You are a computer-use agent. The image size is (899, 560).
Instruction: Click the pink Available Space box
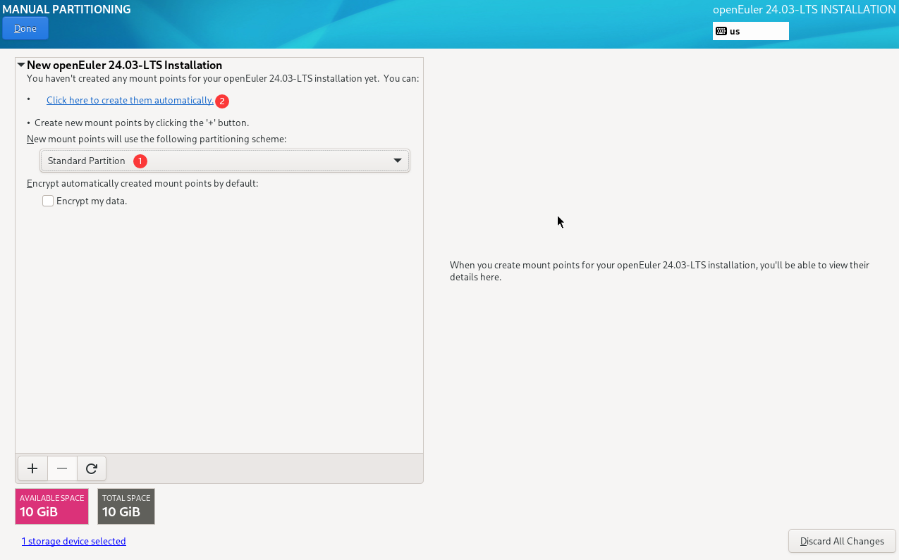pyautogui.click(x=51, y=506)
